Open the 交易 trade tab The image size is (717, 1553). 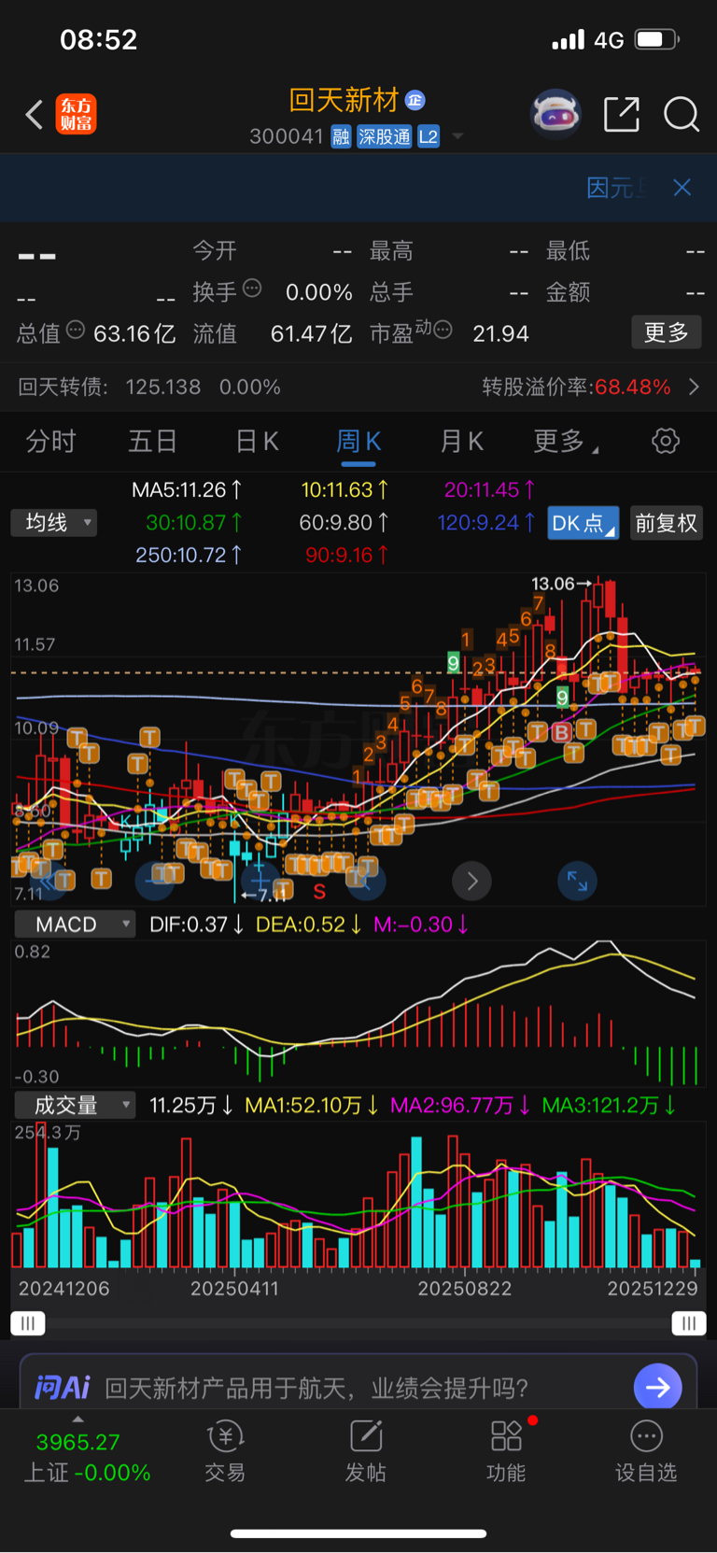point(225,1452)
